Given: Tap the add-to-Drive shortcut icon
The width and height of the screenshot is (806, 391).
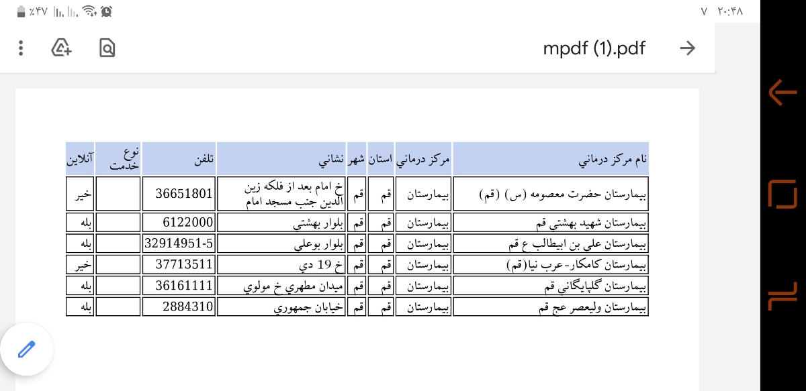Looking at the screenshot, I should [61, 48].
